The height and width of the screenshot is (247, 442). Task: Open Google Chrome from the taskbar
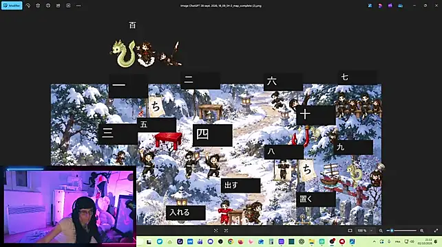point(231,242)
